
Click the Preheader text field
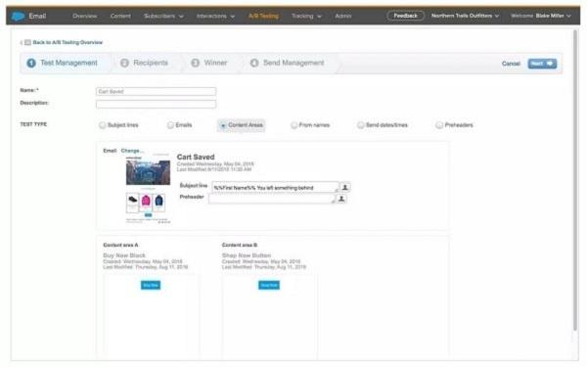271,199
